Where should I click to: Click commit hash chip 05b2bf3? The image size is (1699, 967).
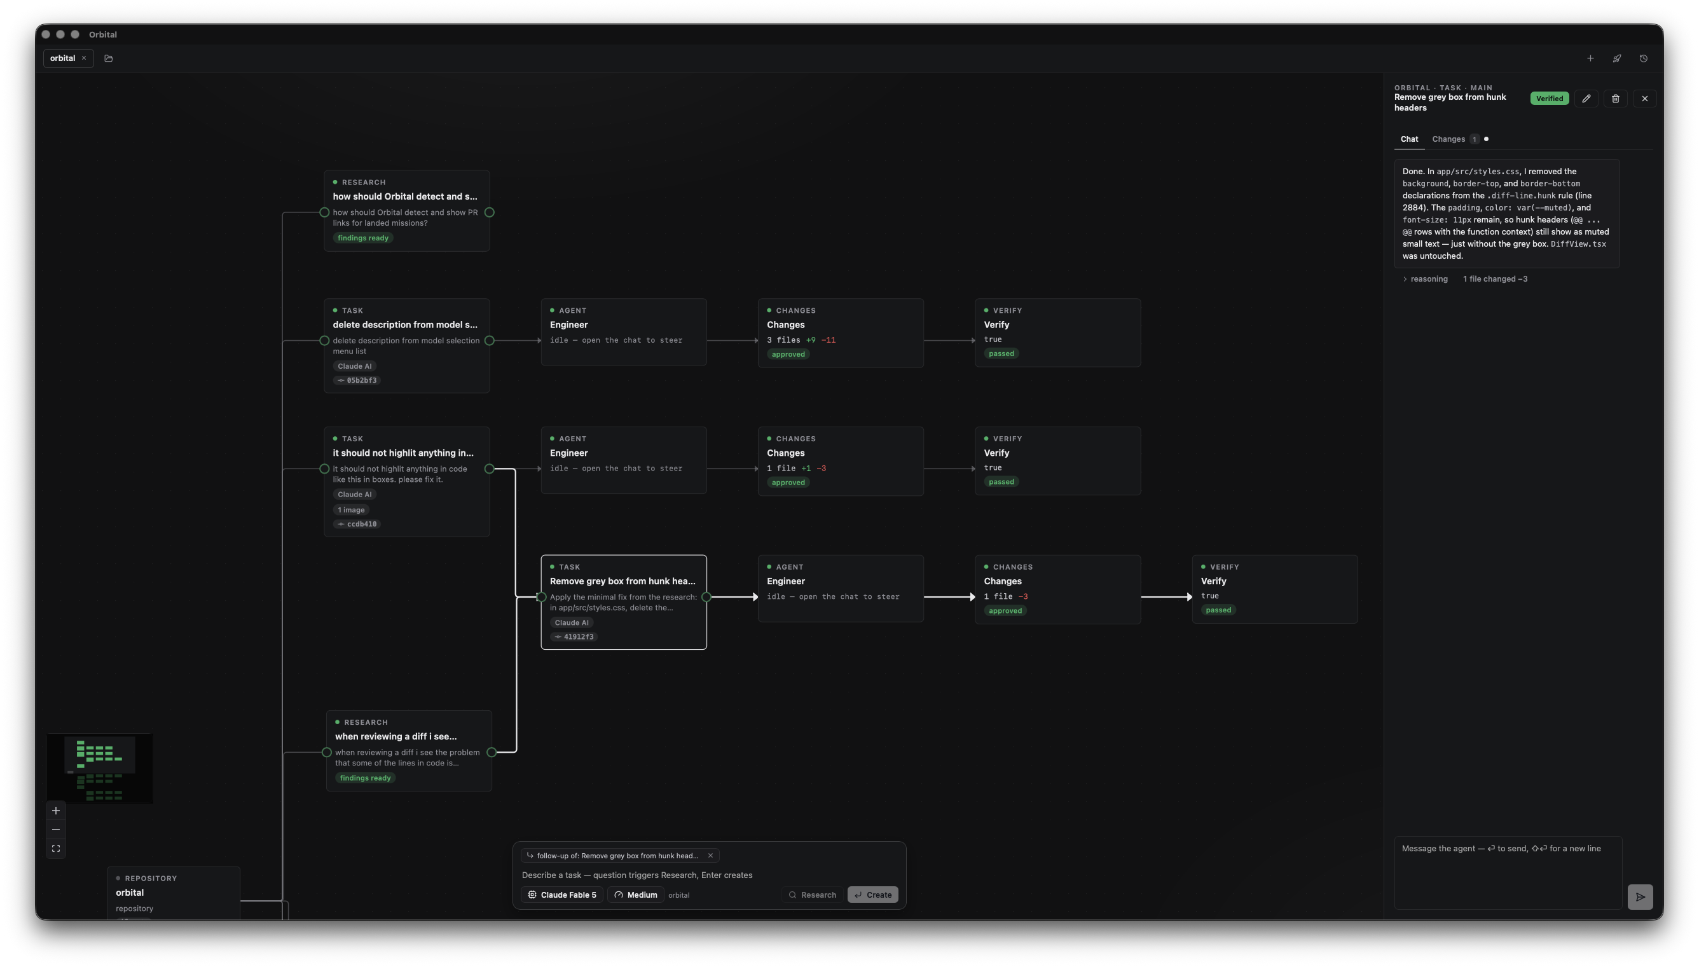coord(357,381)
